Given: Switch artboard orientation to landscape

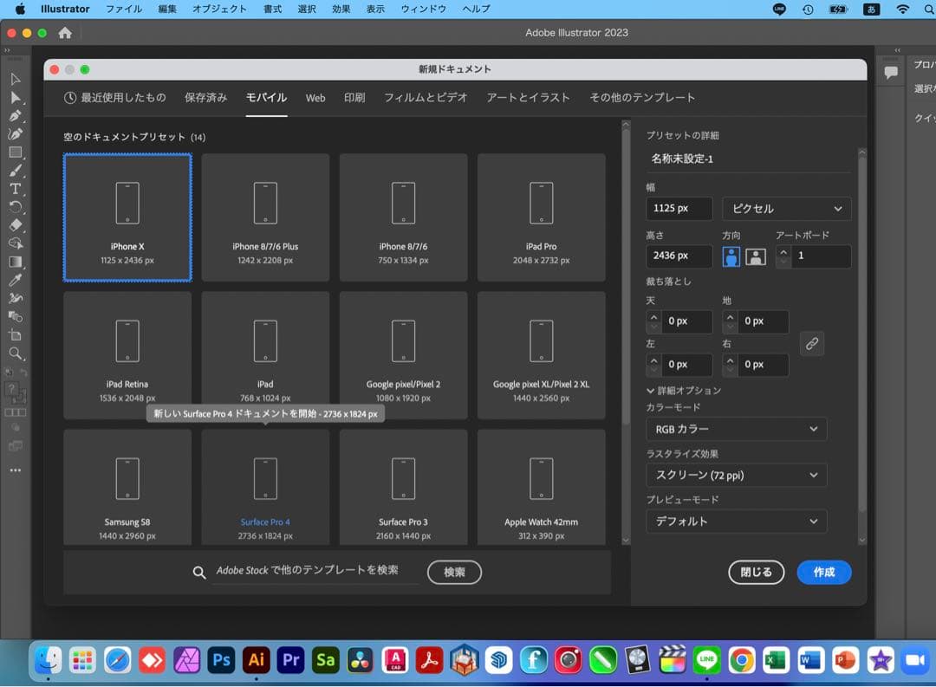Looking at the screenshot, I should pyautogui.click(x=754, y=256).
